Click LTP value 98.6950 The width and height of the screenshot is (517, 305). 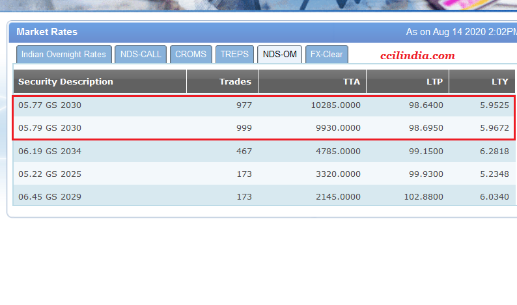click(x=426, y=128)
